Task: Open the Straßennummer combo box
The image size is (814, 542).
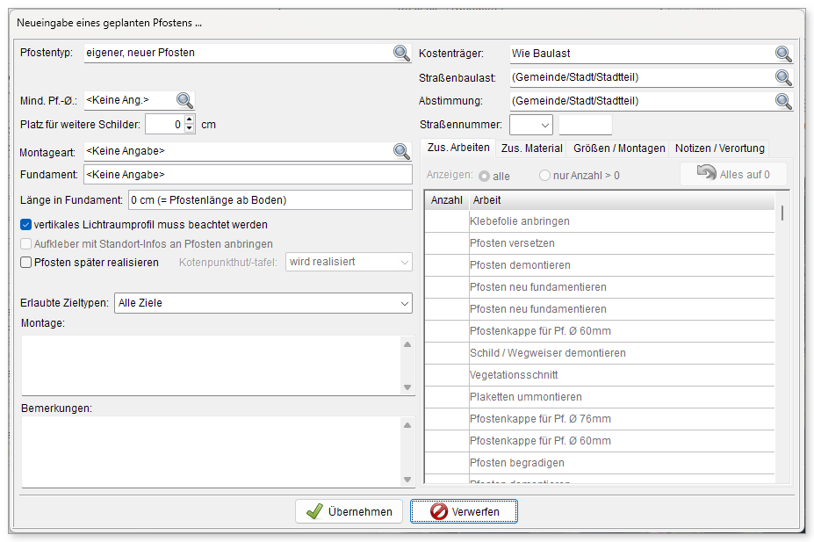Action: pos(531,125)
